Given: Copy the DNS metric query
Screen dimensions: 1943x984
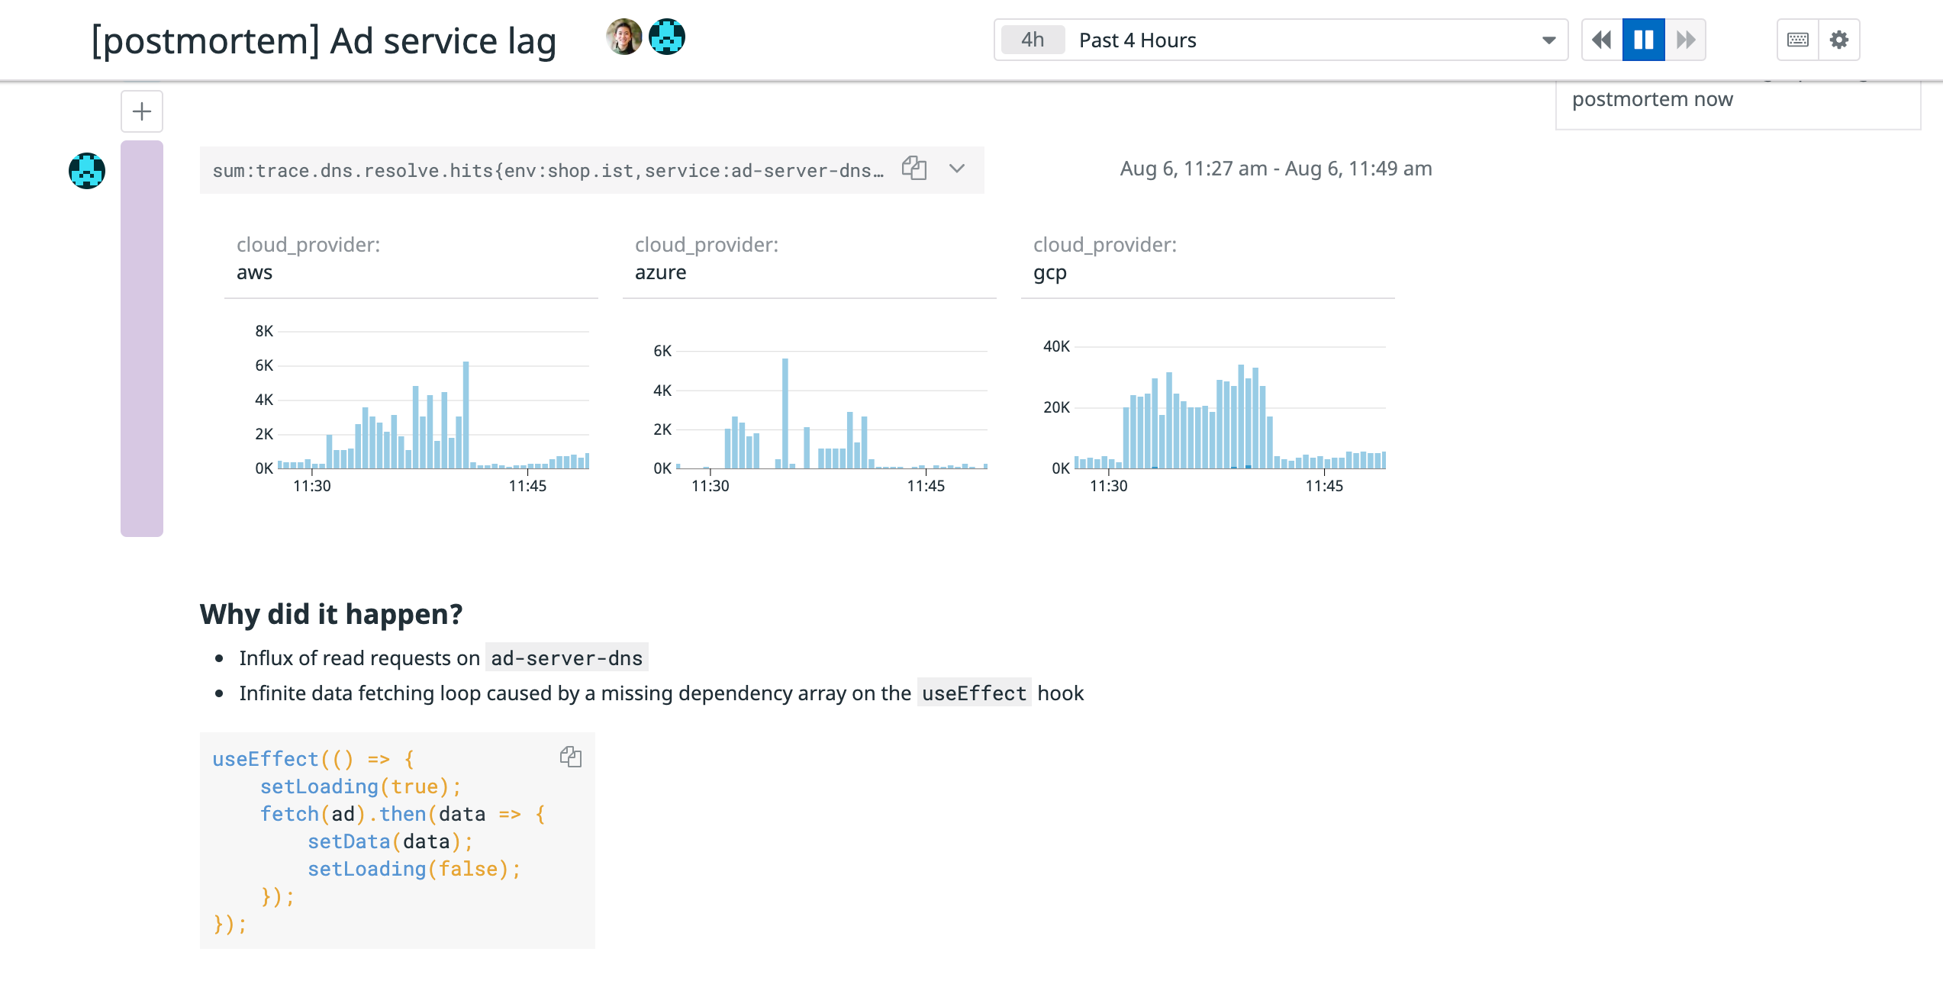Looking at the screenshot, I should coord(913,169).
